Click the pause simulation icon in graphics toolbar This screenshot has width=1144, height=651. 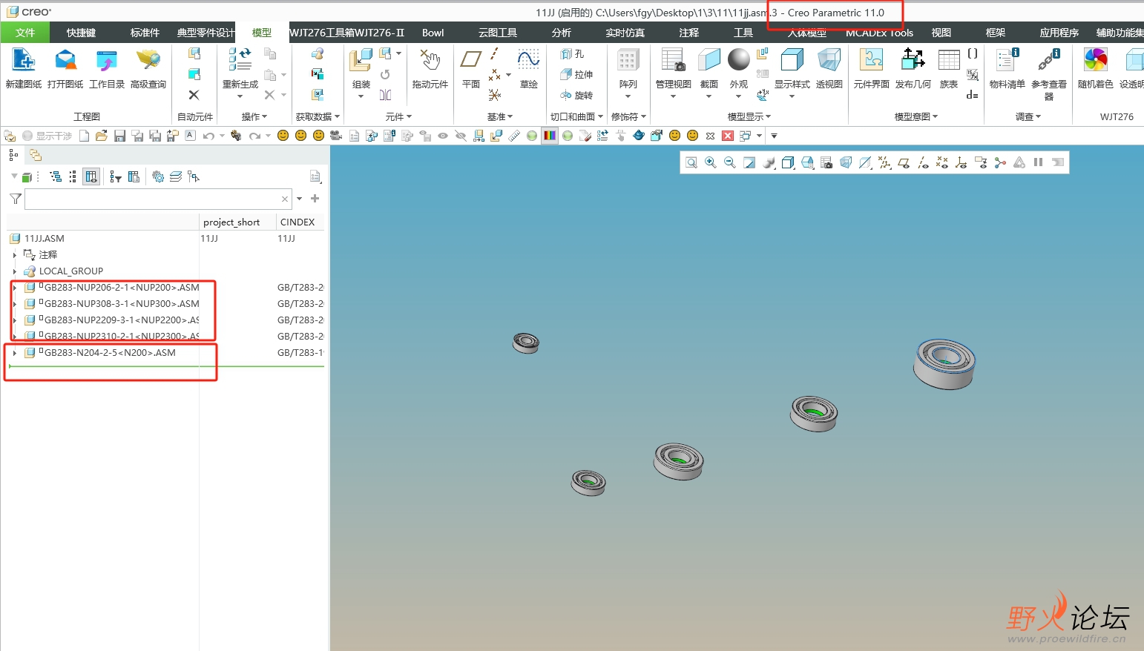tap(1039, 162)
